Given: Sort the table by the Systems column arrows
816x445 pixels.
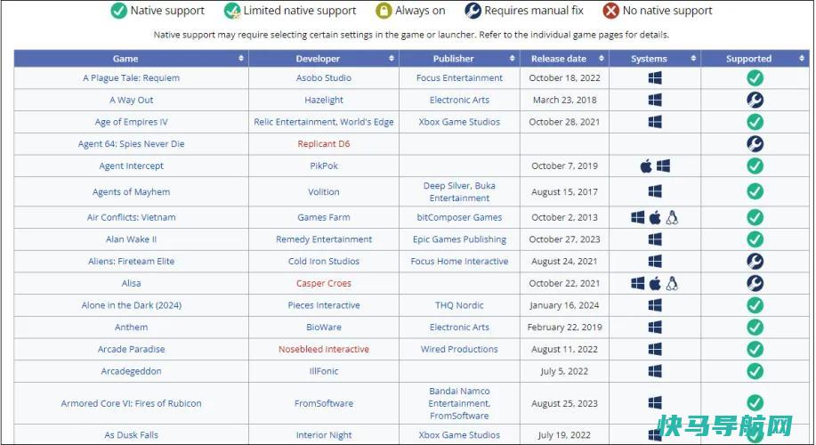Looking at the screenshot, I should (693, 58).
